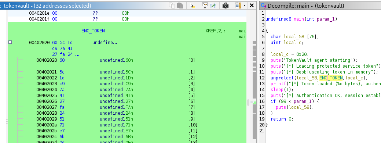Select byte 27 at 00402026
381x143 pixels.
point(62,101)
